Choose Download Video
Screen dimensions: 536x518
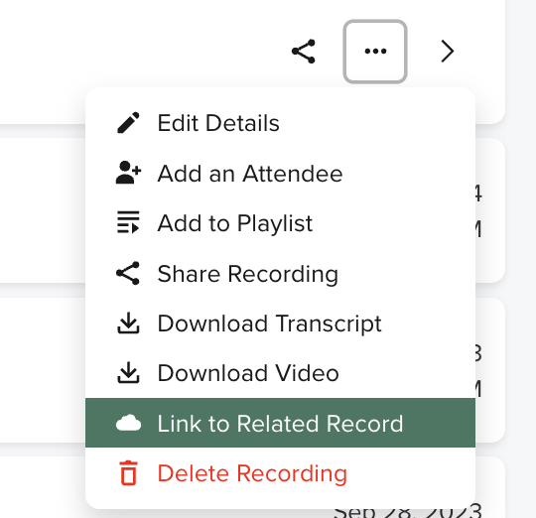click(x=280, y=373)
